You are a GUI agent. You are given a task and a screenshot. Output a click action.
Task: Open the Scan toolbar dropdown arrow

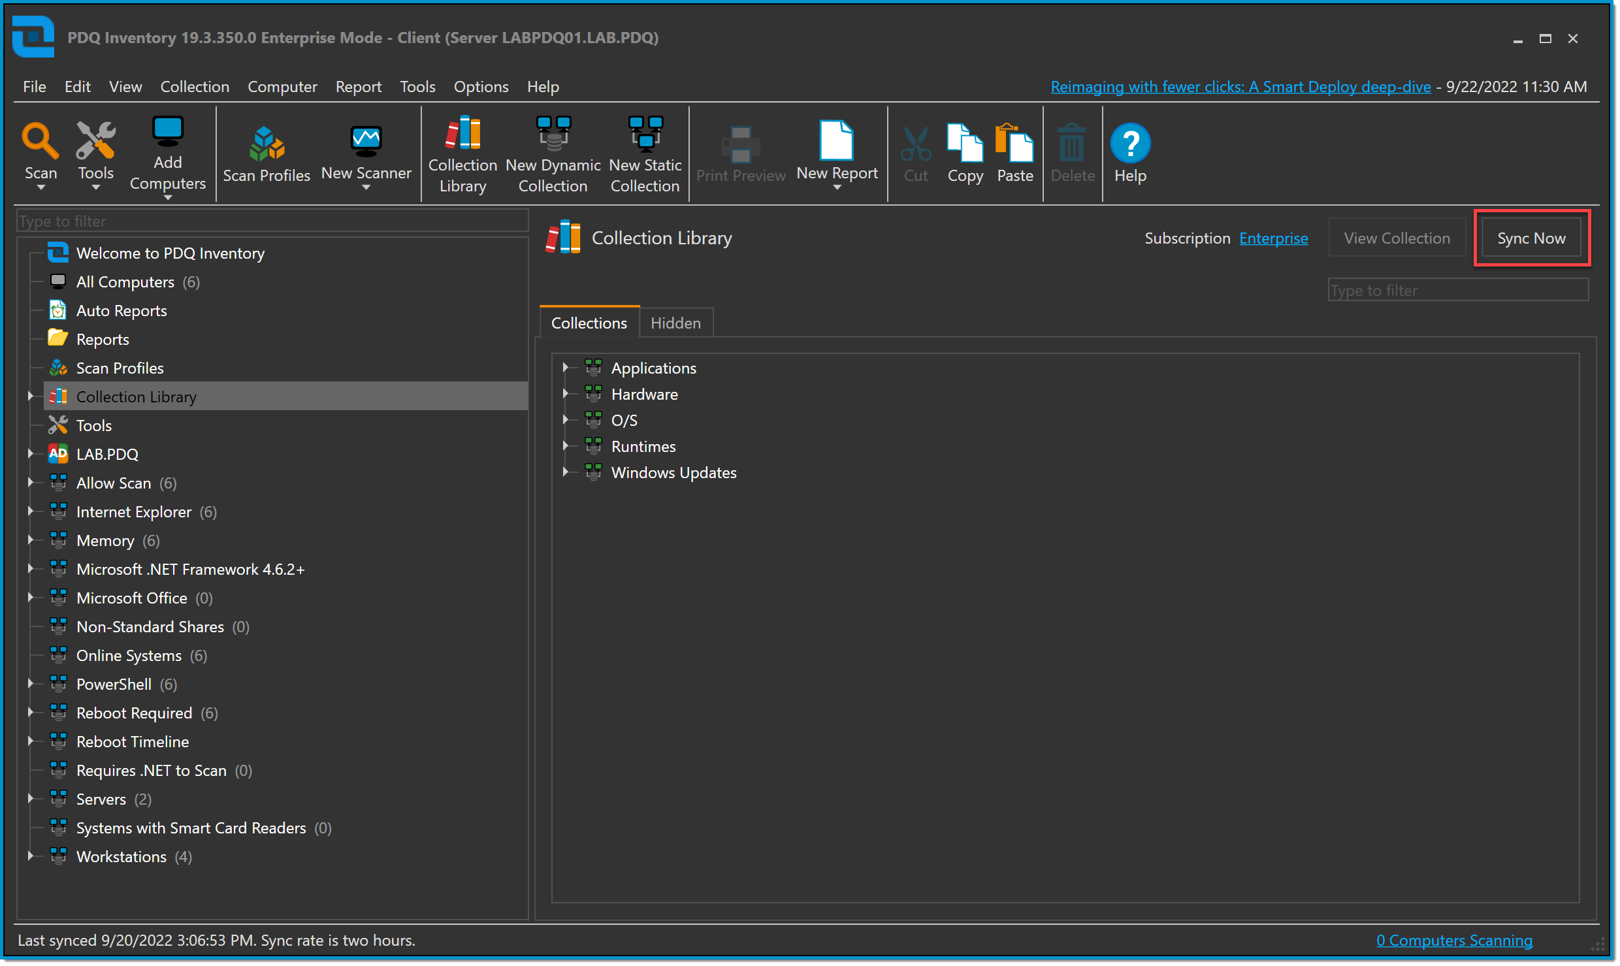click(40, 188)
